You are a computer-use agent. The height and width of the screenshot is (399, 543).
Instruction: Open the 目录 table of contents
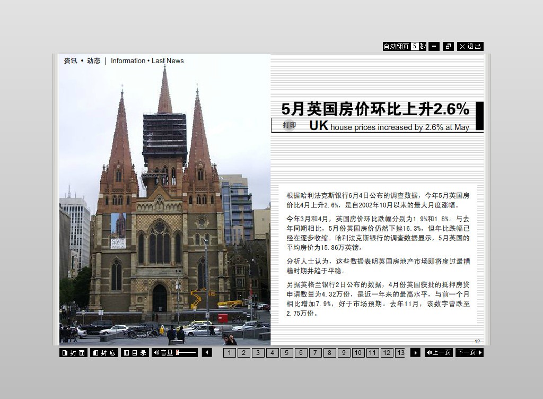pos(135,353)
